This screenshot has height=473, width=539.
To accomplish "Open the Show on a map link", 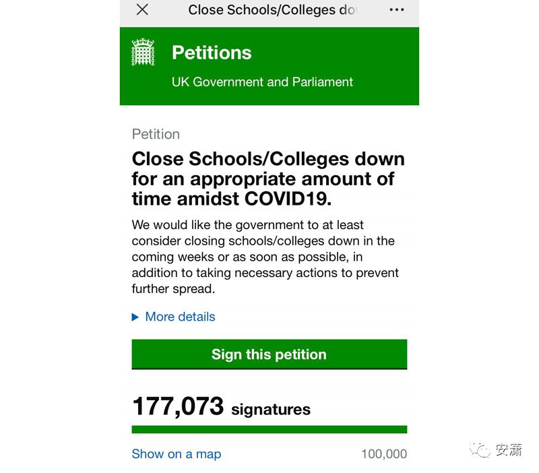I will (x=177, y=453).
